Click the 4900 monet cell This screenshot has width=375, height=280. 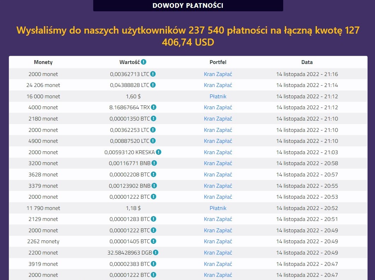click(43, 141)
